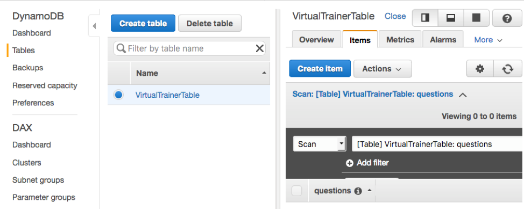The image size is (524, 209).
Task: Refresh the items list
Action: 508,69
